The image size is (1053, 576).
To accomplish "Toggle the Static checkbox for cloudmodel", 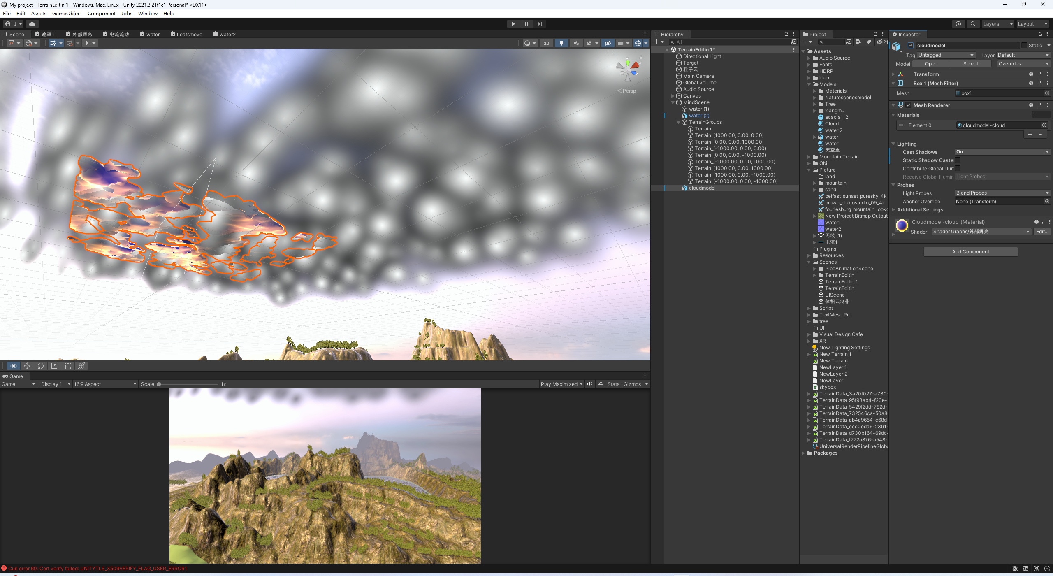I will [x=1024, y=46].
